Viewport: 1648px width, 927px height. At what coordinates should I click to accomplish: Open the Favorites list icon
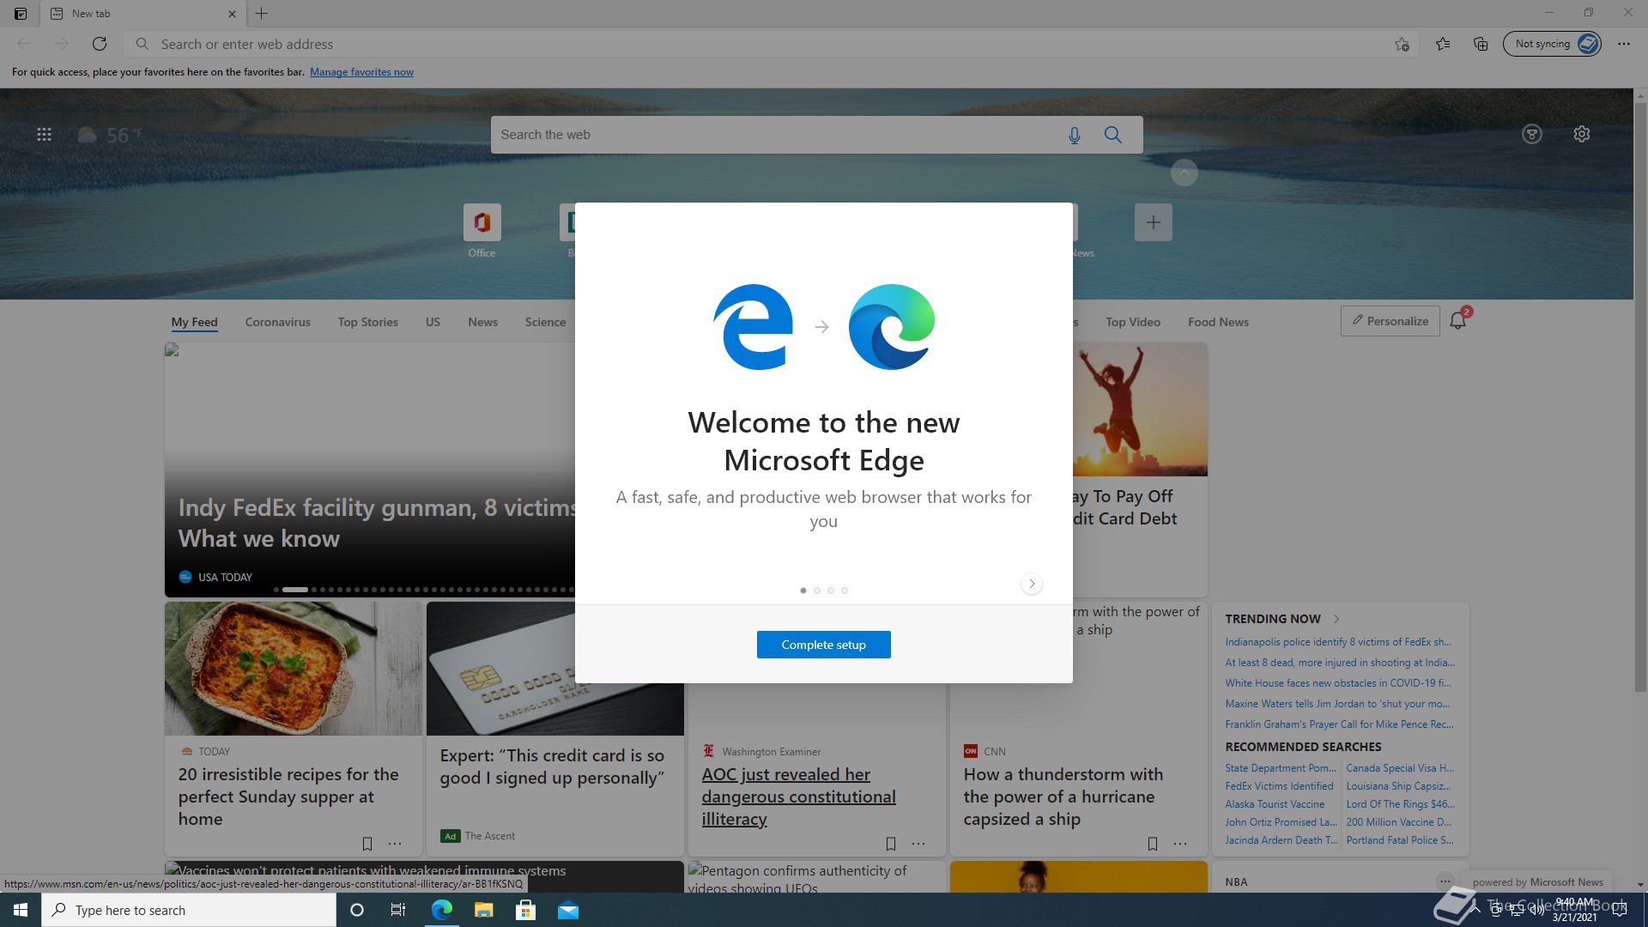[x=1443, y=44]
